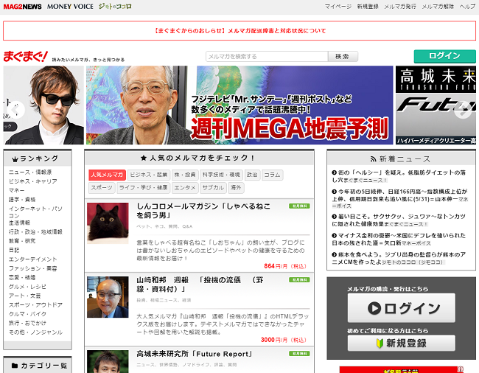
Task: Open news about 低脂肪ダイエットの落し穴
Action: pos(399,177)
